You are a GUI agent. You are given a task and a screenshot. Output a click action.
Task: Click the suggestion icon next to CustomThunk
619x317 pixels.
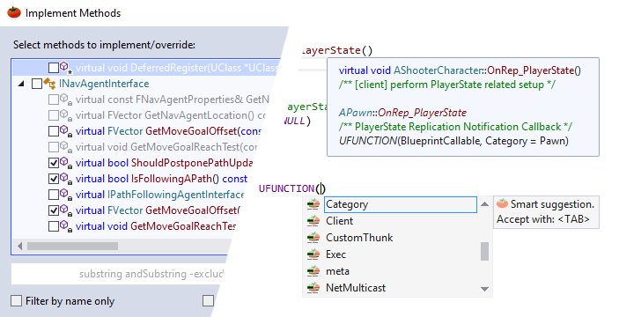[313, 238]
